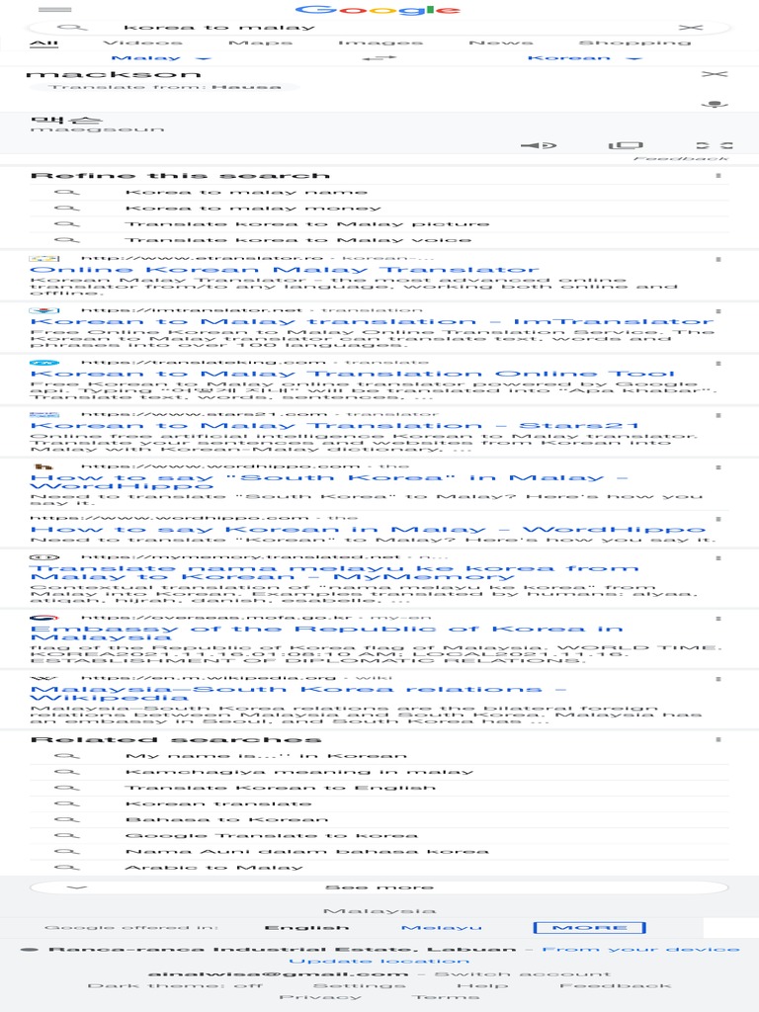Select 'Kamchagiya meaning in malay' search
759x1012 pixels.
point(379,772)
